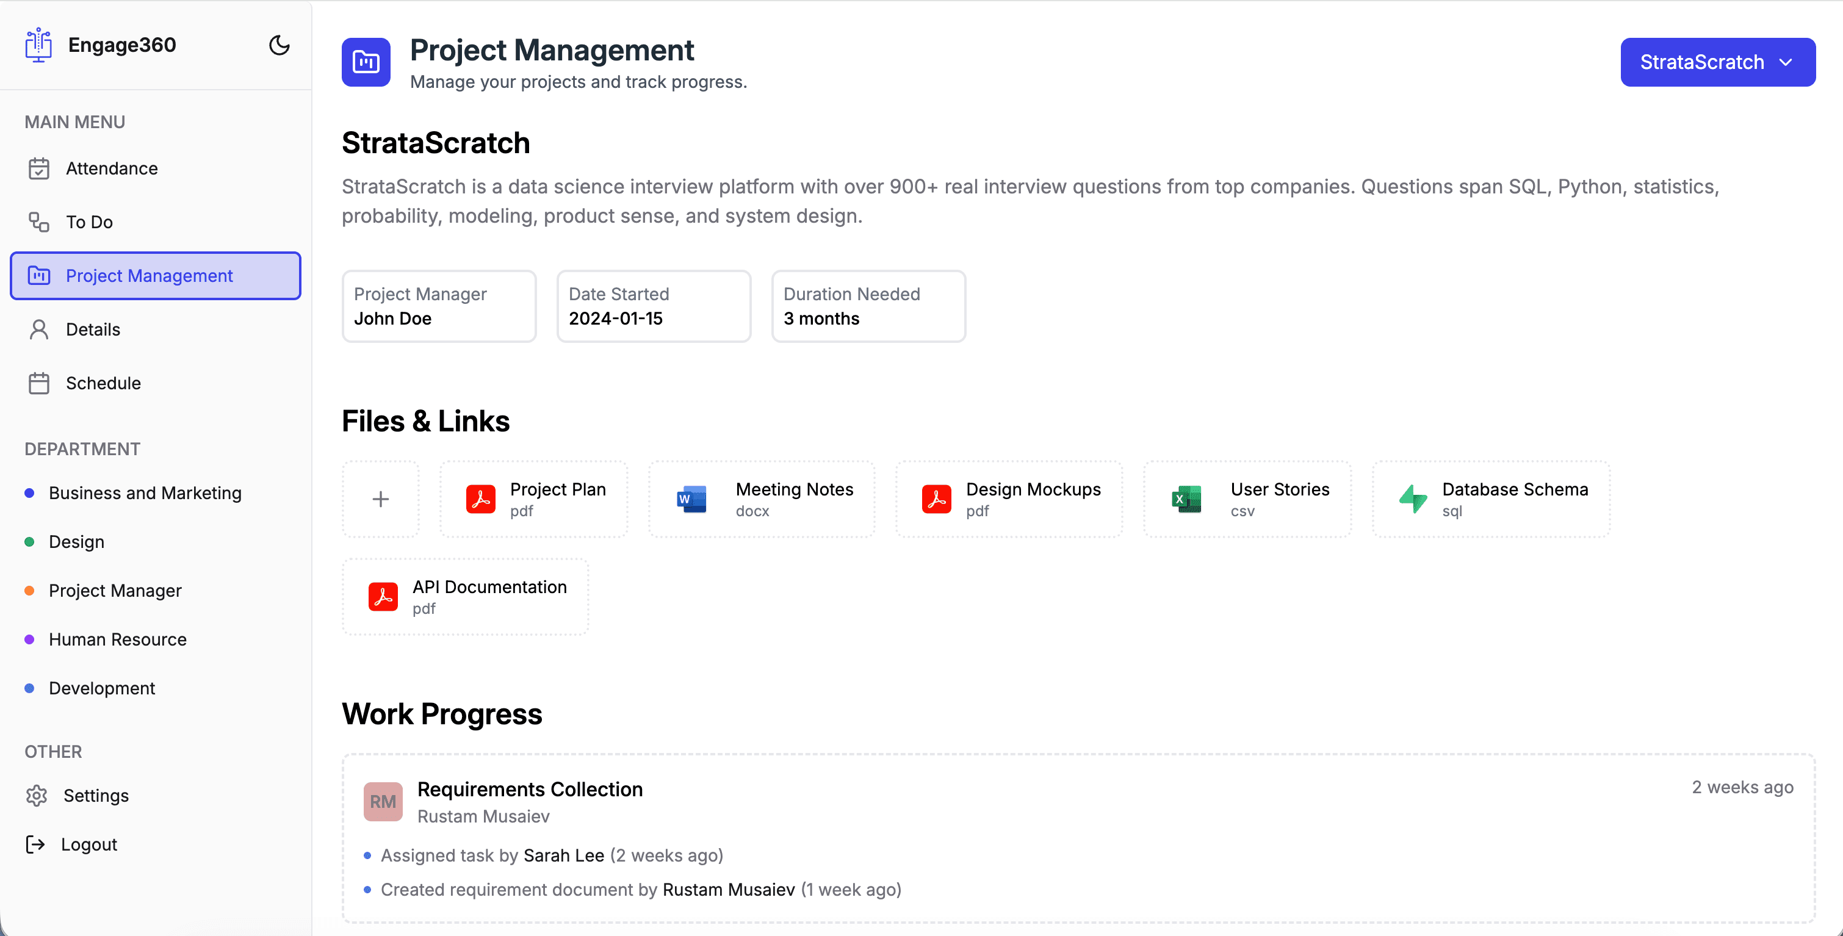Select Human Resource department
The width and height of the screenshot is (1843, 936).
pos(117,639)
